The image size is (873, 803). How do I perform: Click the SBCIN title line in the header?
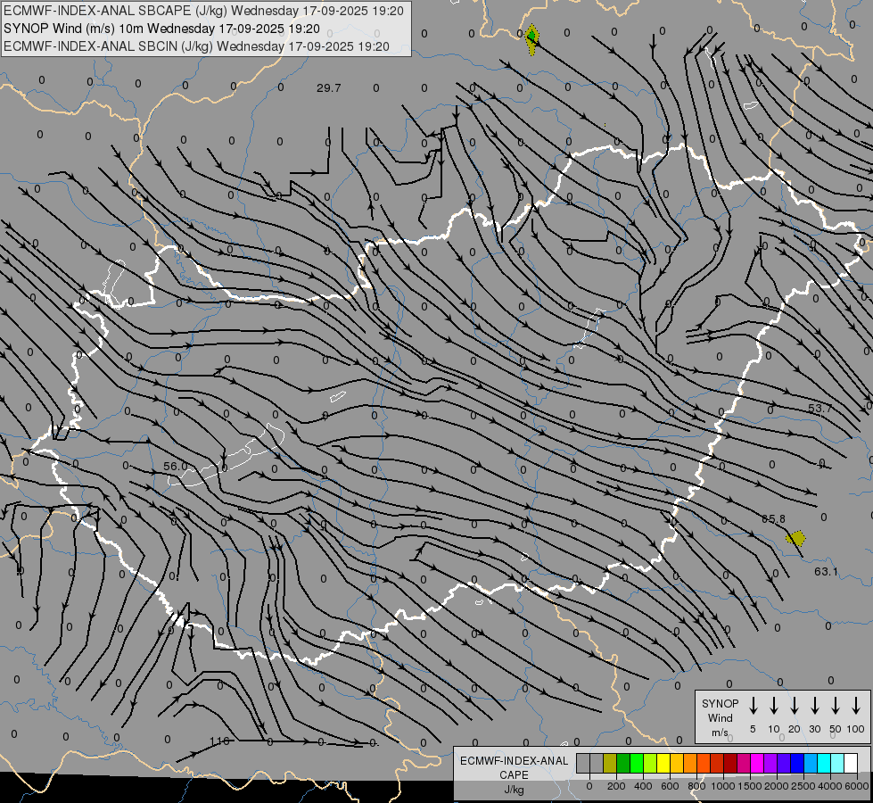tap(196, 46)
